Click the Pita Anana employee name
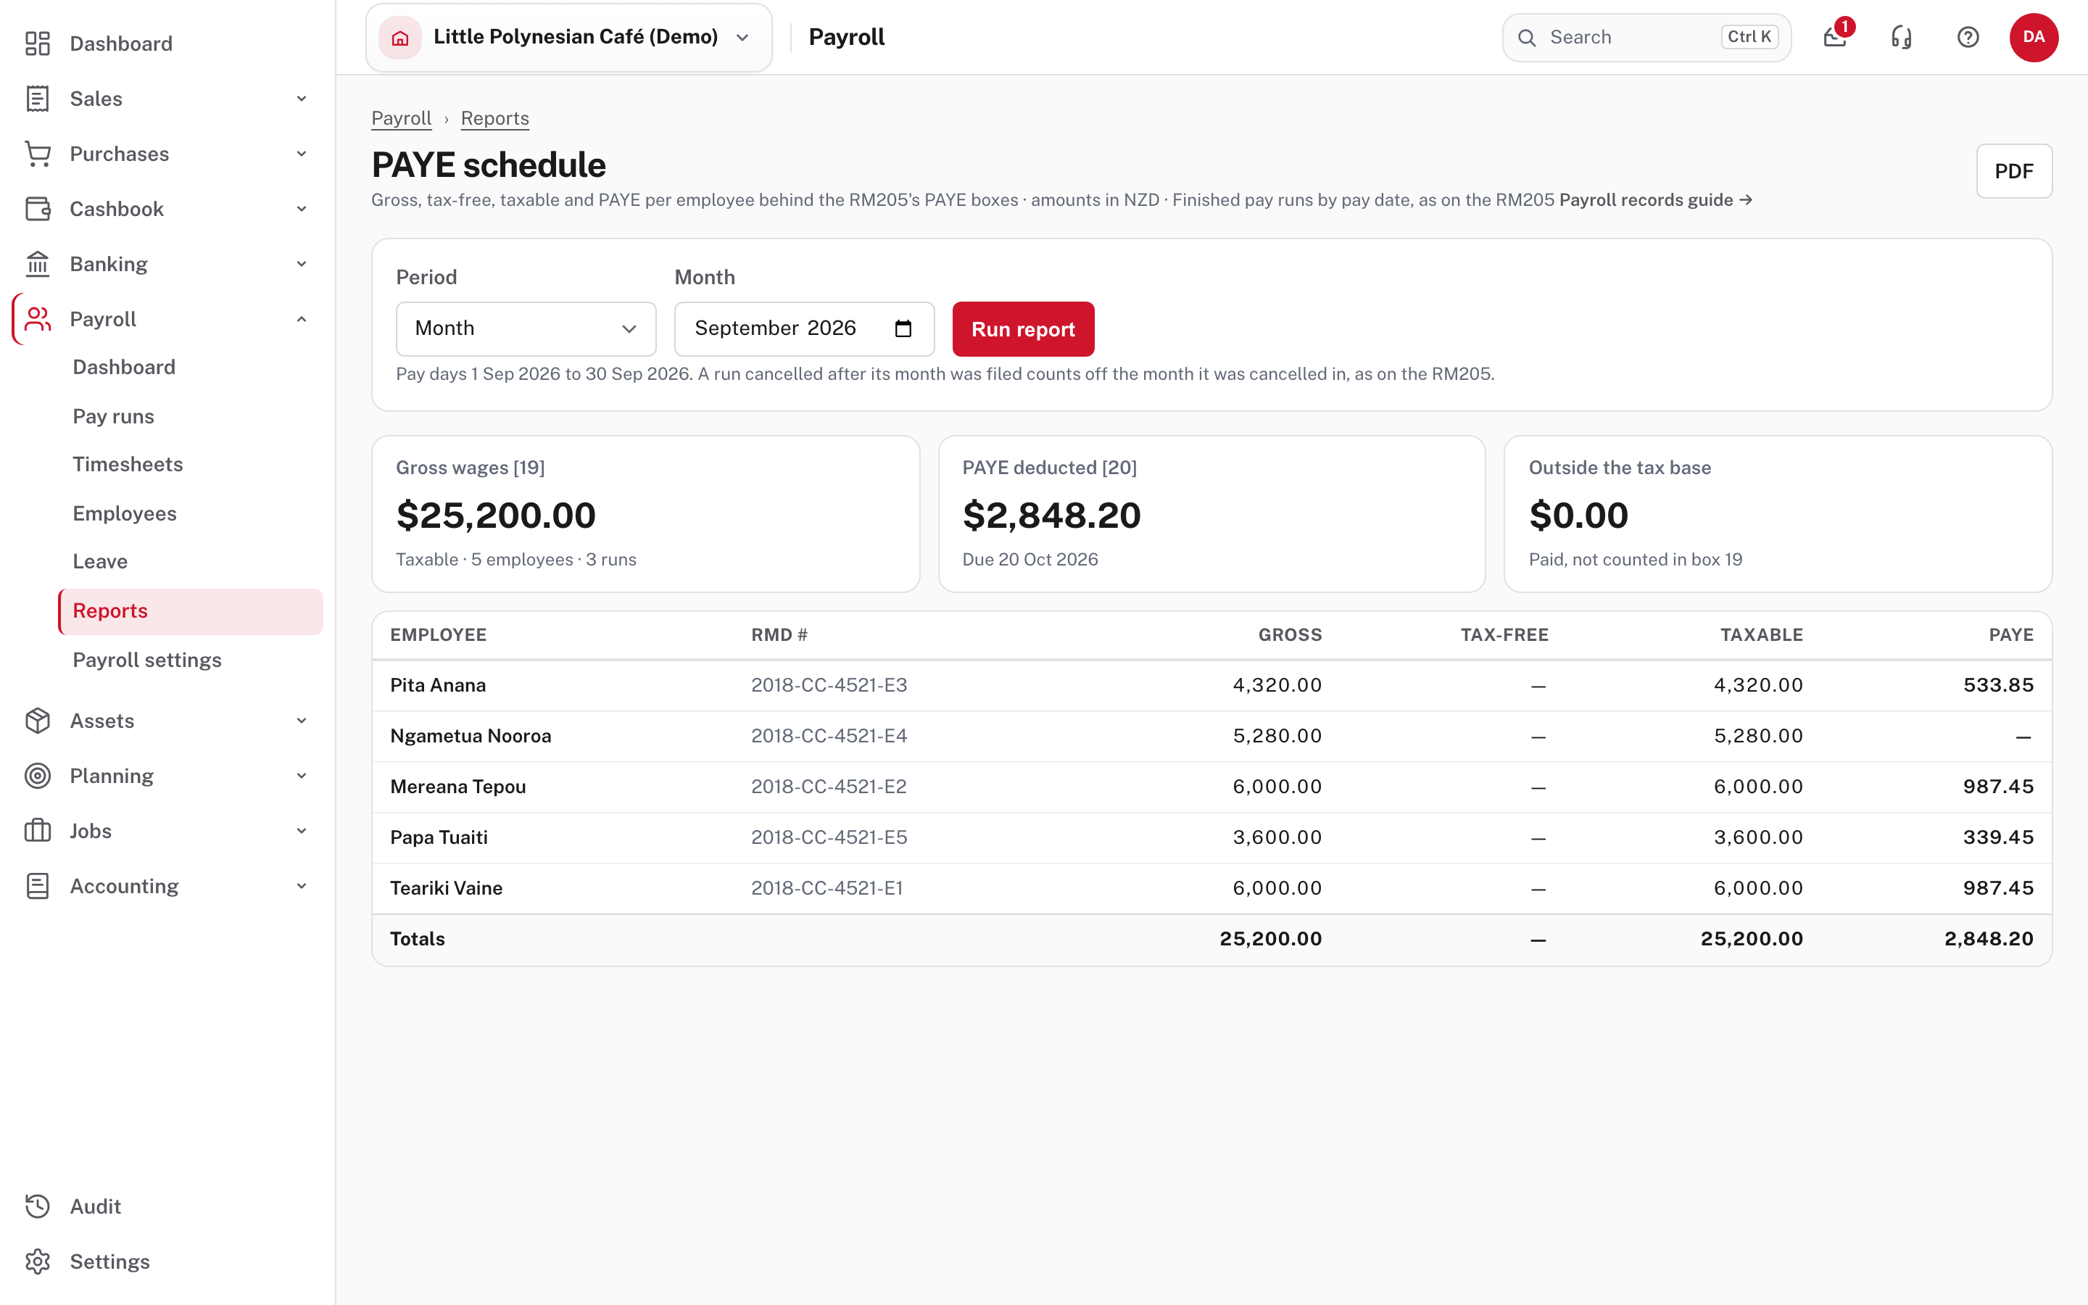The width and height of the screenshot is (2088, 1305). [x=437, y=685]
